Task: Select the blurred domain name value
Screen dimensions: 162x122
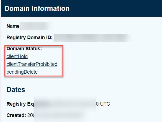Action: pos(36,26)
